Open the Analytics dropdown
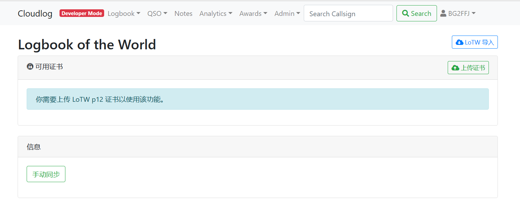Image resolution: width=520 pixels, height=208 pixels. [216, 13]
